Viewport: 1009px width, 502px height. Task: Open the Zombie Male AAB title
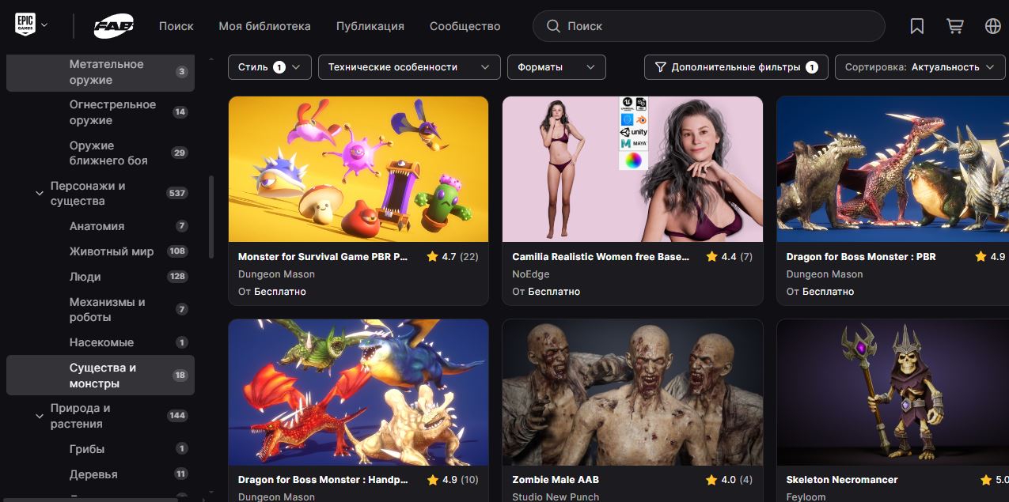click(556, 480)
